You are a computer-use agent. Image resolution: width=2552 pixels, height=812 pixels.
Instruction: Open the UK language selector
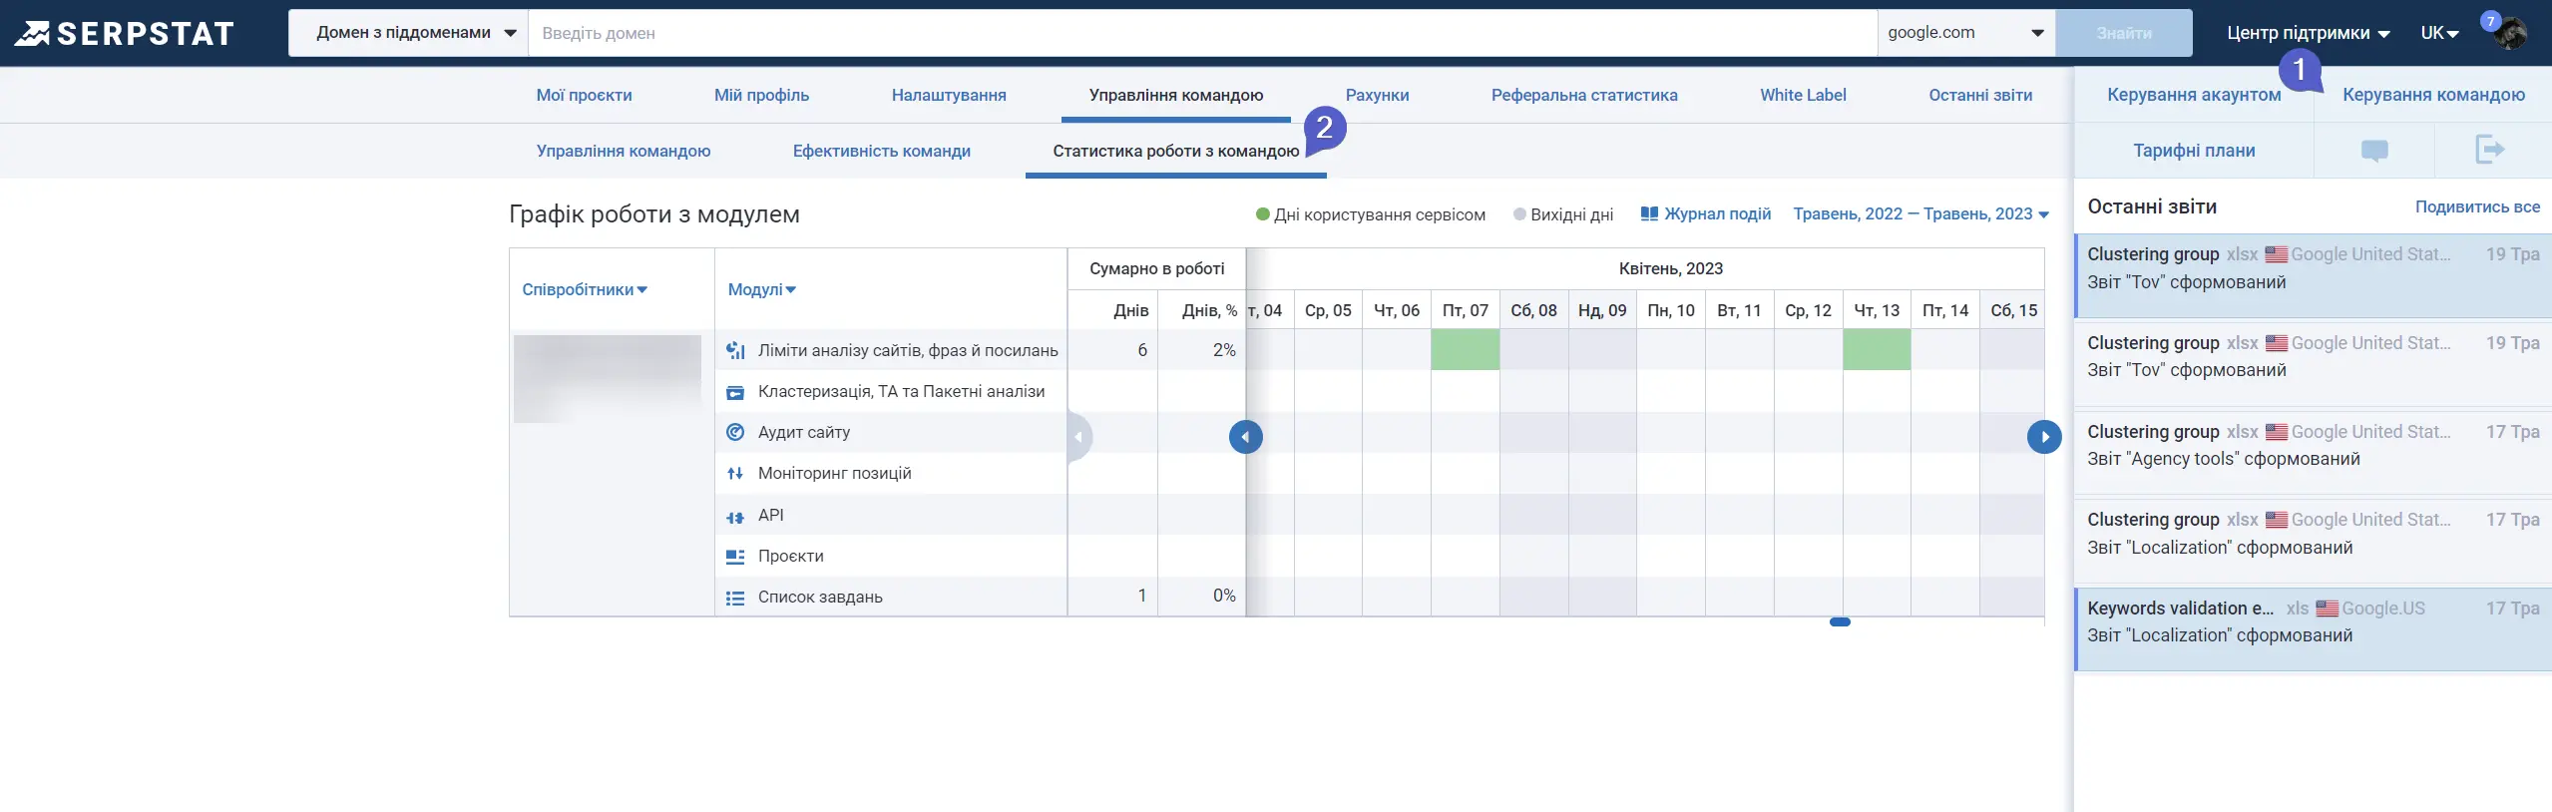pos(2439,33)
